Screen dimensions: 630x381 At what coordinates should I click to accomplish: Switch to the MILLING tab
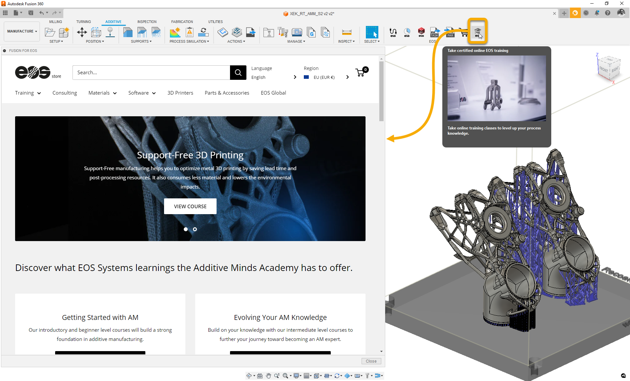[55, 22]
